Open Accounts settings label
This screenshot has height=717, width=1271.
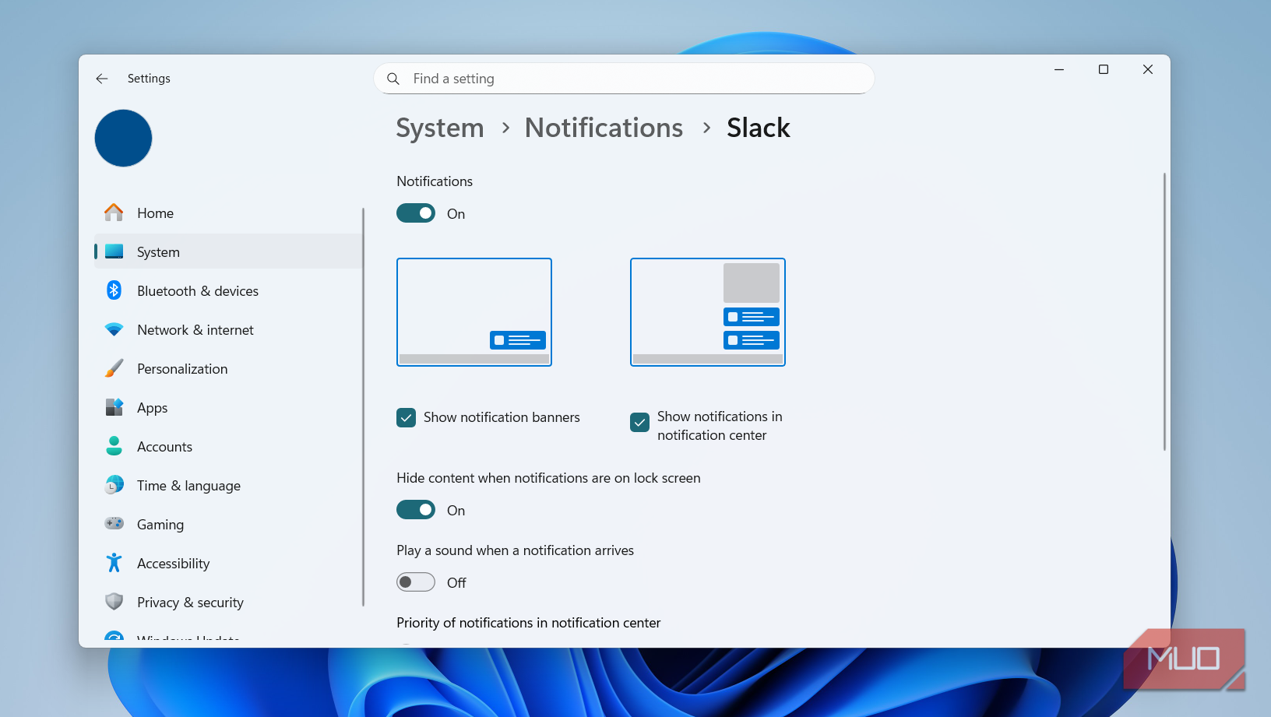[164, 447]
